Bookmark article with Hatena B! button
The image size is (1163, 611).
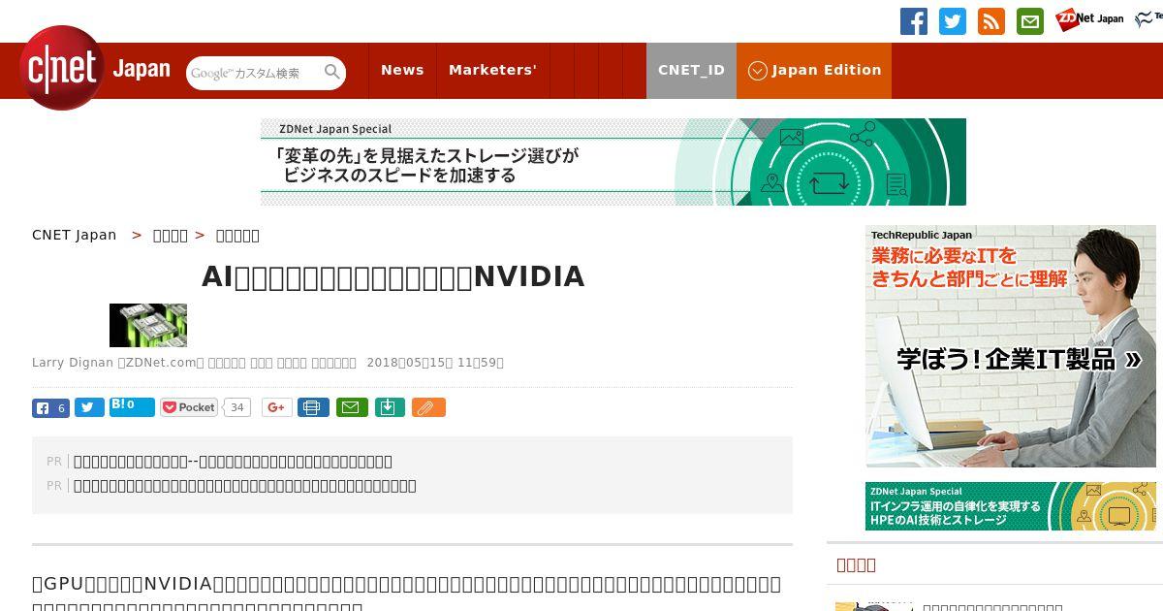click(x=132, y=407)
